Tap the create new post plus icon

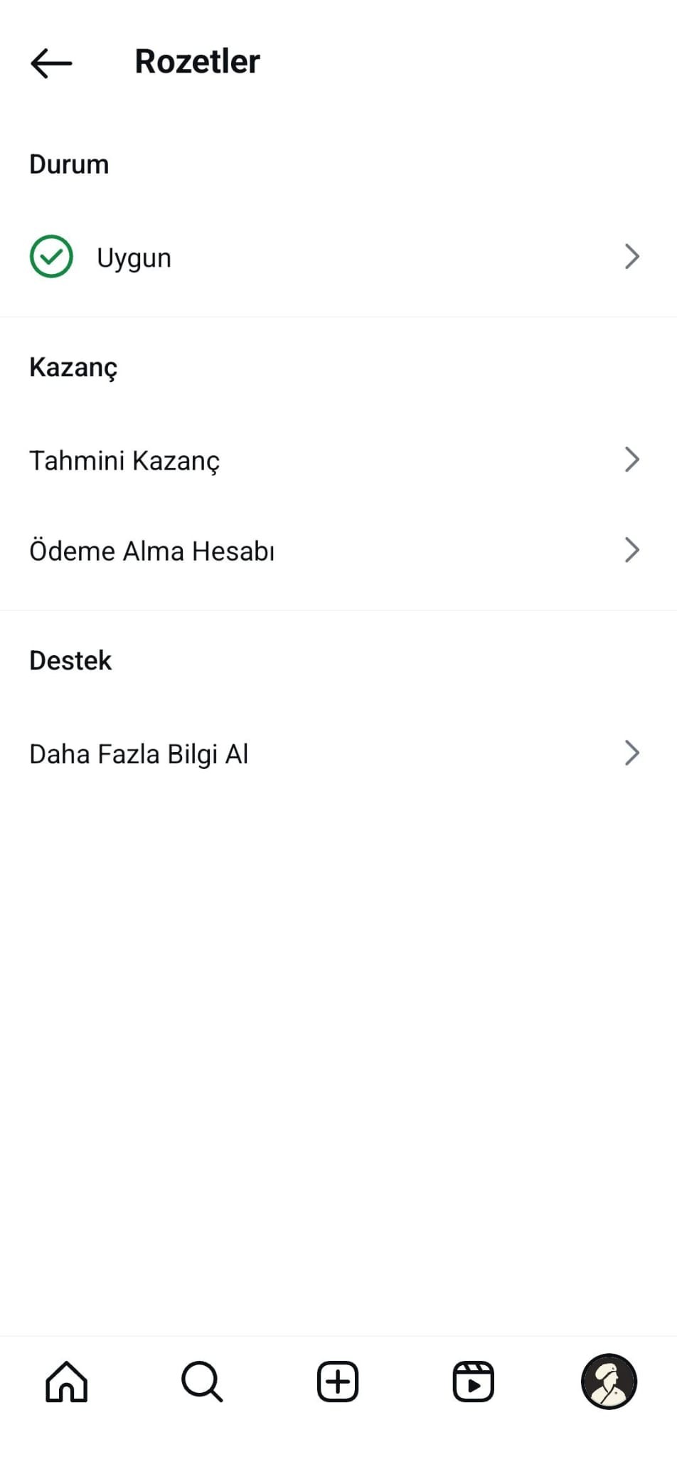pyautogui.click(x=338, y=1382)
